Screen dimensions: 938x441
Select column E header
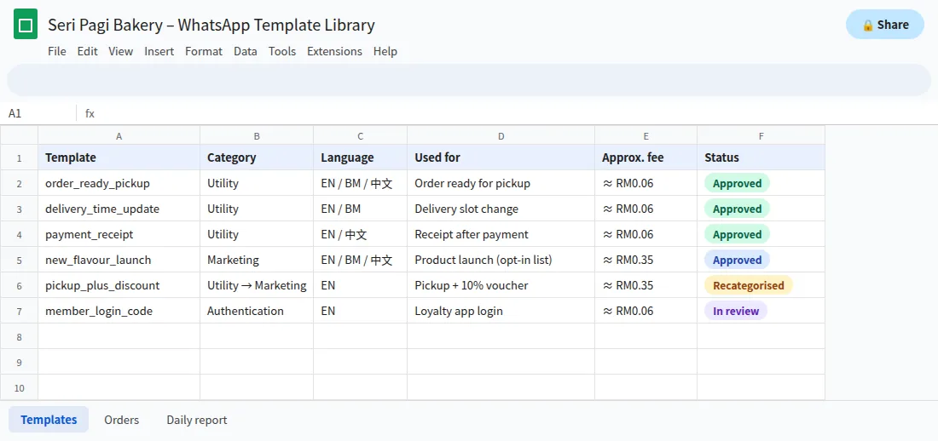point(646,135)
